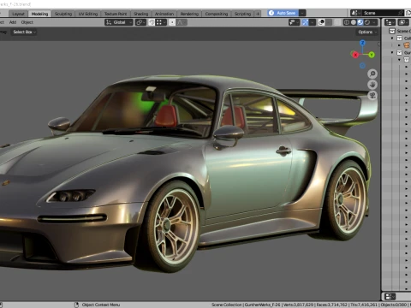Open the Compositing workspace tab

[x=217, y=14]
